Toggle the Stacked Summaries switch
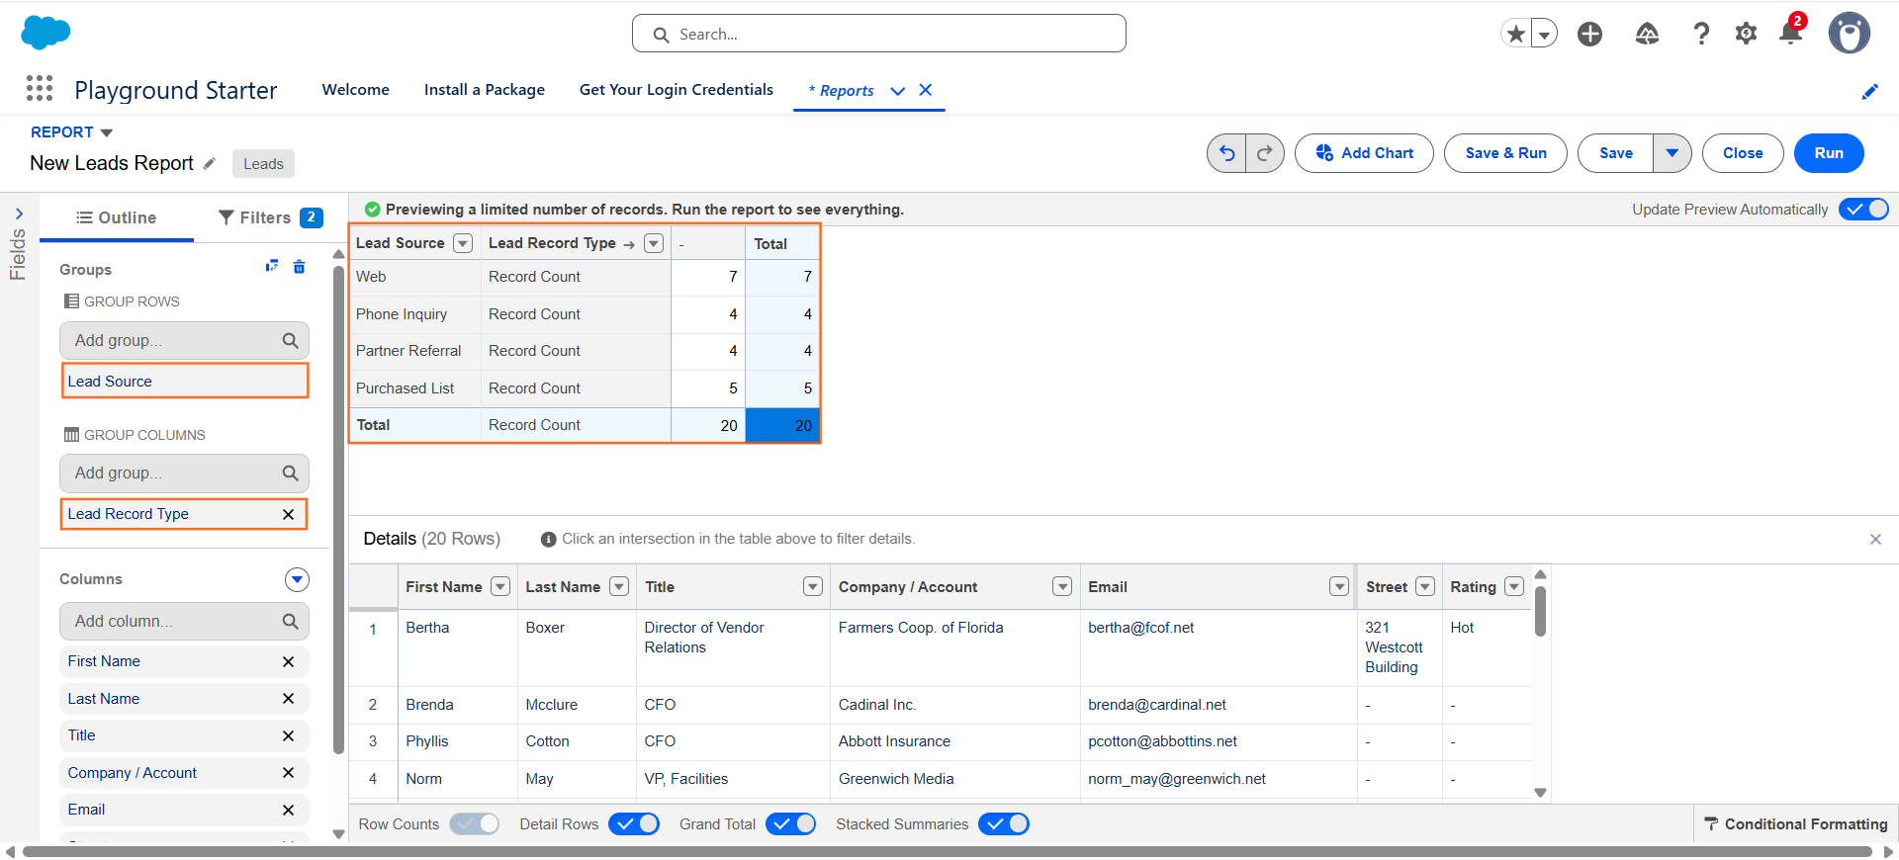This screenshot has height=860, width=1899. (1004, 824)
